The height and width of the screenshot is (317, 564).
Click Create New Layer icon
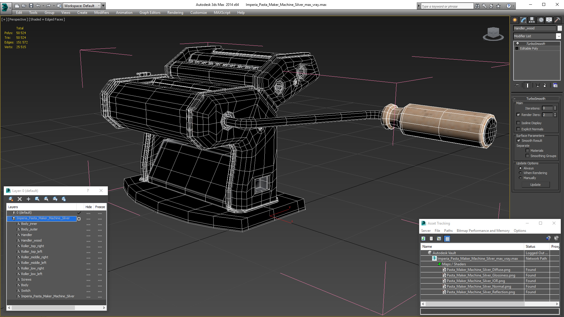[x=11, y=199]
